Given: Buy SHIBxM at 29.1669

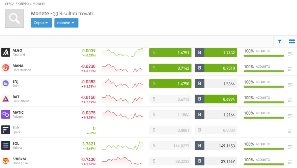Looking at the screenshot, I should click(x=216, y=161).
